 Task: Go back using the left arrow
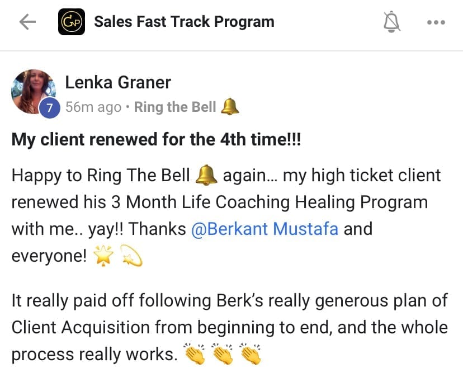coord(27,22)
